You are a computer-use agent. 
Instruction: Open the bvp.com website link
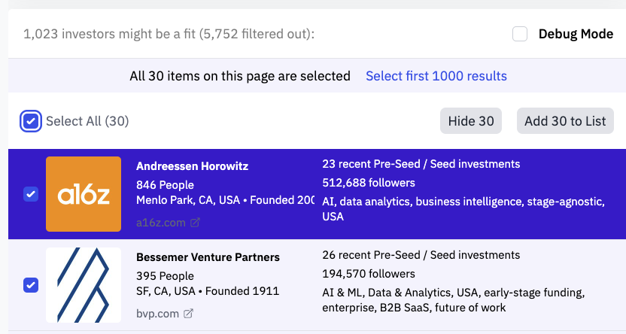157,313
